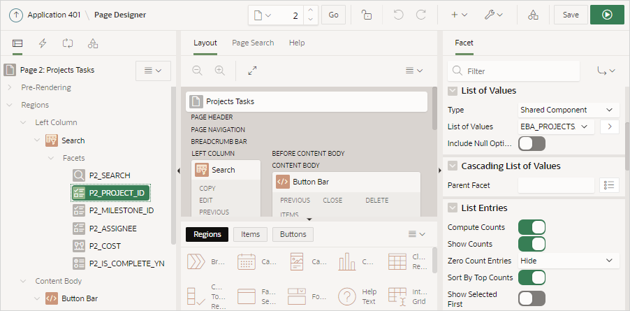Expand the layout pane to full size

tap(252, 71)
